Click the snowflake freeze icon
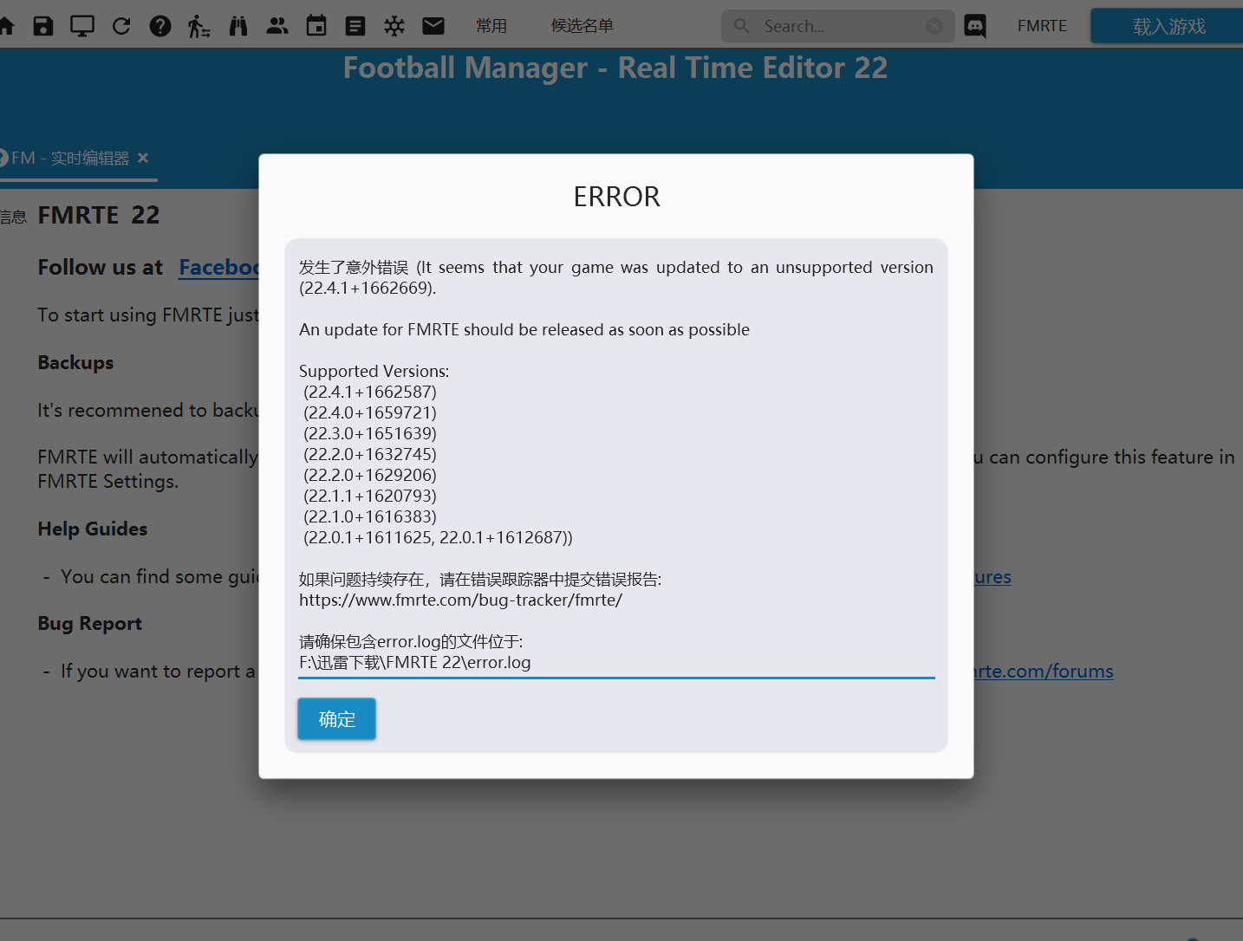The image size is (1243, 941). click(394, 26)
